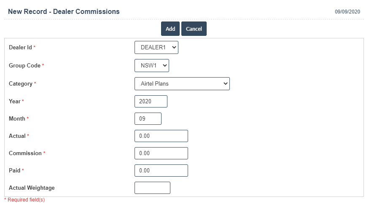The height and width of the screenshot is (207, 369).
Task: Click the Category label text
Action: click(20, 84)
